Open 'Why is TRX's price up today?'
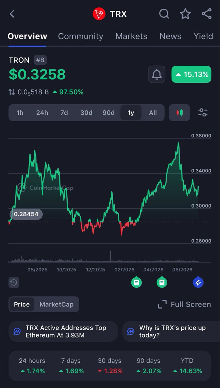 pos(171,331)
